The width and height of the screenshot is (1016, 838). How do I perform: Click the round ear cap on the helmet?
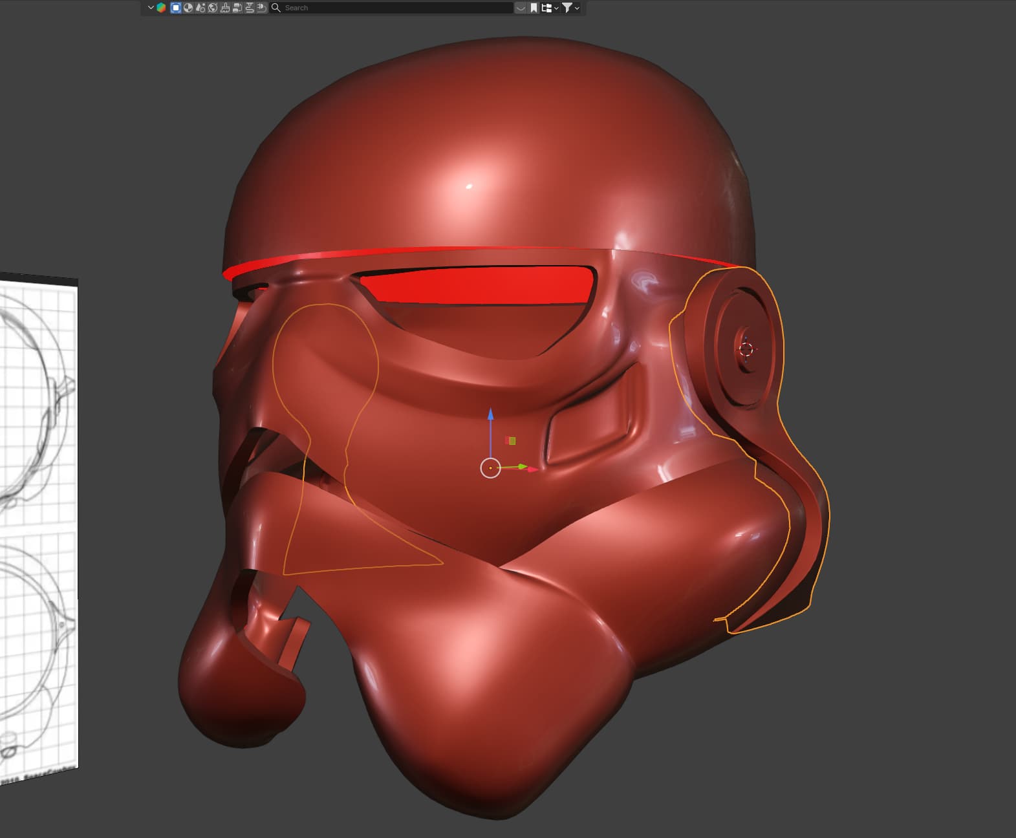[x=744, y=349]
